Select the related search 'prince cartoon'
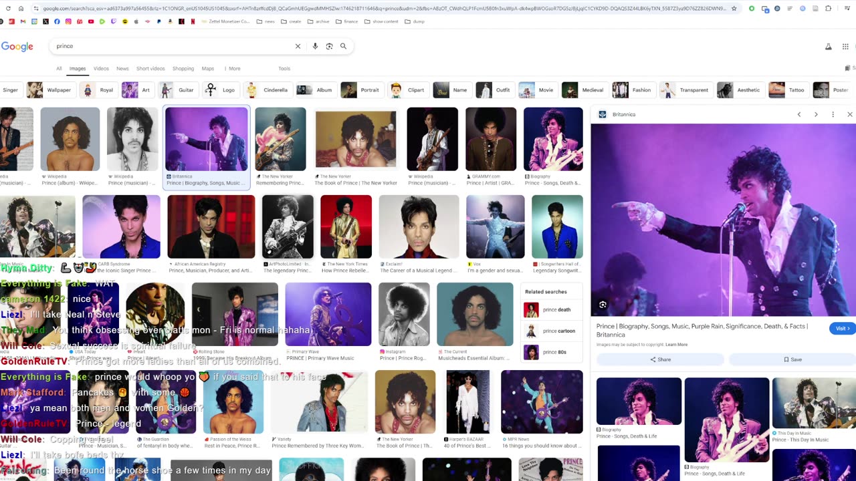This screenshot has height=481, width=856. pyautogui.click(x=551, y=331)
